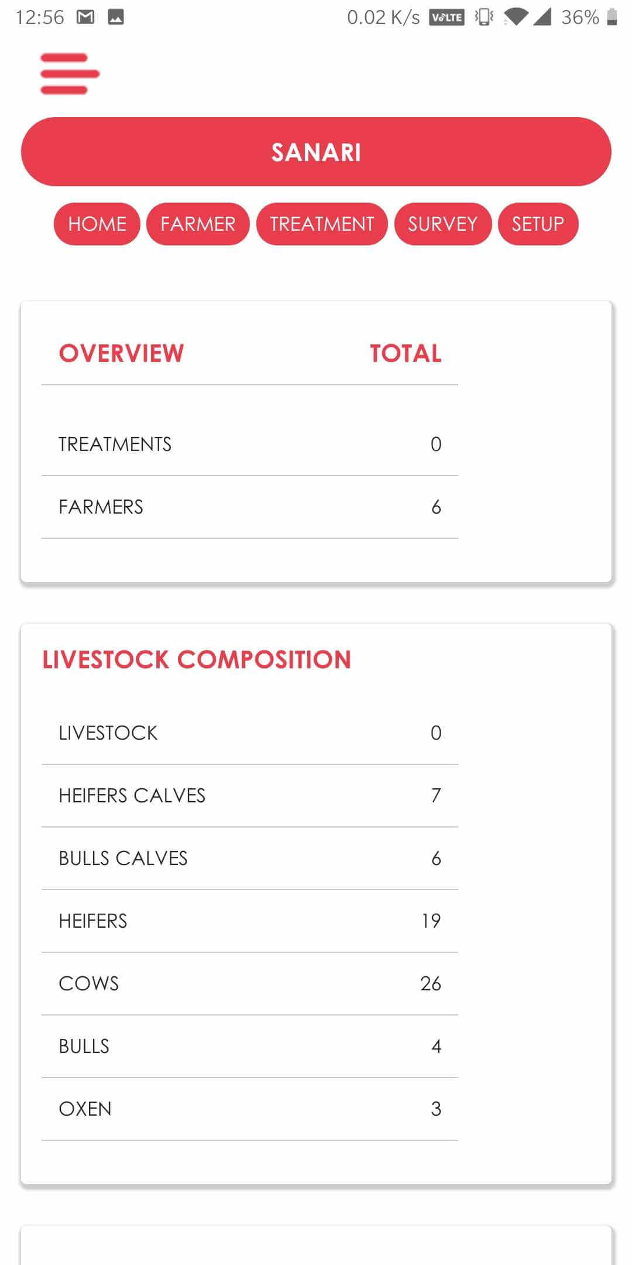The width and height of the screenshot is (632, 1265).
Task: Click the LIVESTOCK COMPOSITION heading
Action: point(197,659)
